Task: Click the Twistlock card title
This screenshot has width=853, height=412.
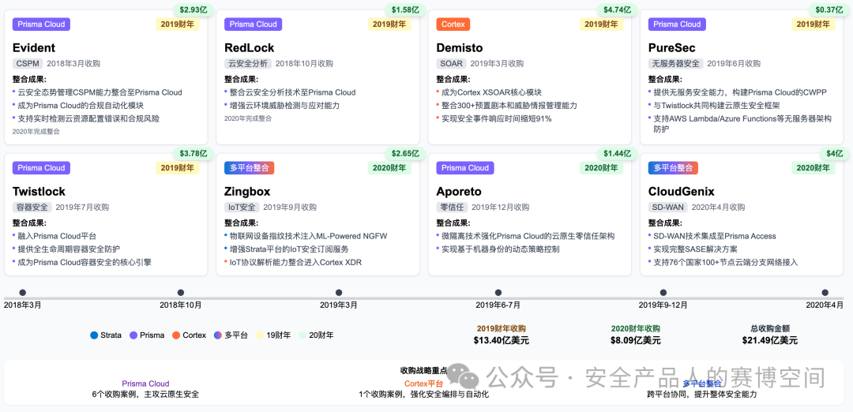Action: pyautogui.click(x=39, y=191)
